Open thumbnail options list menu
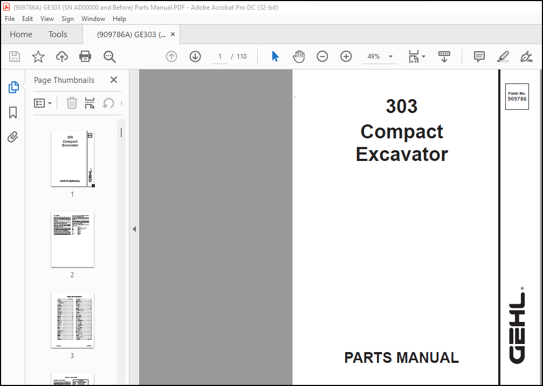The width and height of the screenshot is (543, 386). coord(43,103)
